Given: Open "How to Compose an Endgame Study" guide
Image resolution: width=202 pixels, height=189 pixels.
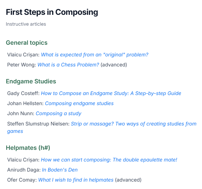Looking at the screenshot, I should coord(111,93).
